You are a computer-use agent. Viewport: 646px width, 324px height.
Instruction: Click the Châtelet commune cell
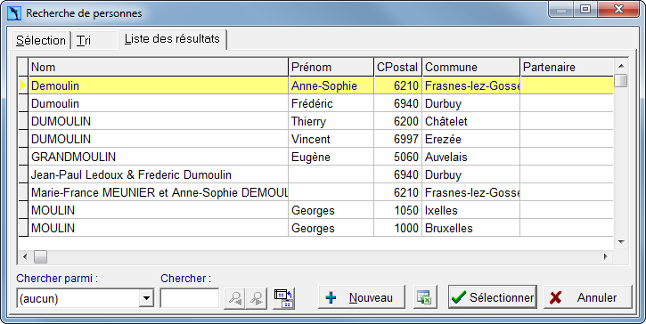tap(470, 121)
